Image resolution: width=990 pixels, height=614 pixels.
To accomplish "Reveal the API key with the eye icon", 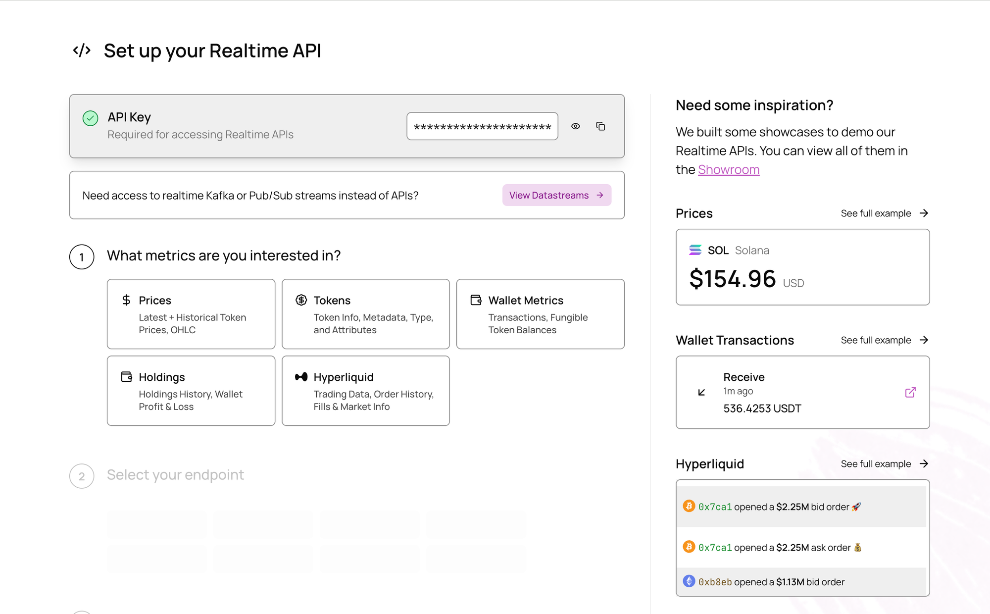I will [x=575, y=126].
